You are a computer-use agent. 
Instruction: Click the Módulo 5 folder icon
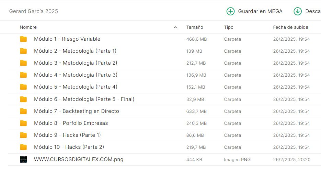point(23,87)
